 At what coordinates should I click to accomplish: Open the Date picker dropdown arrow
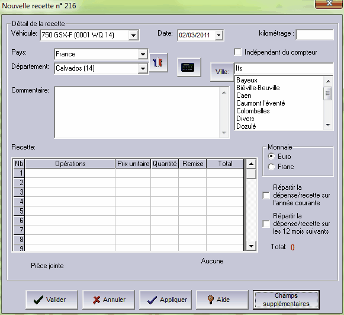(x=218, y=35)
